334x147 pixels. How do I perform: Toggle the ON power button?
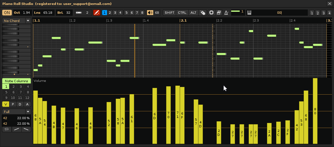pyautogui.click(x=7, y=13)
